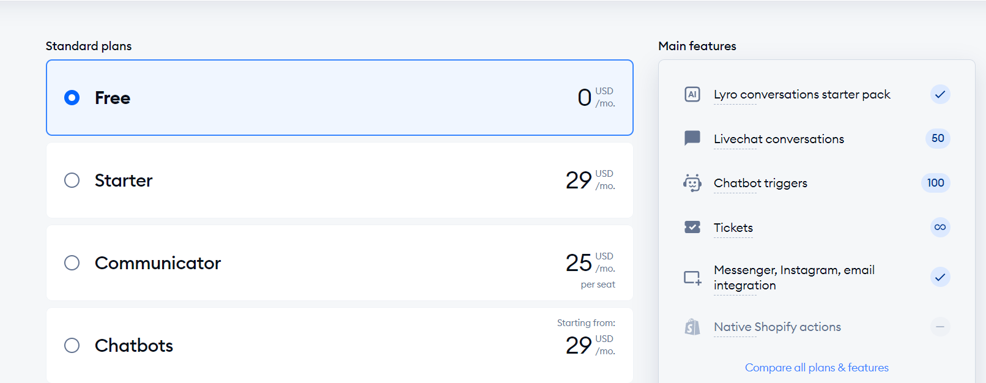Click the Messenger integration chat icon
This screenshot has height=383, width=986.
tap(692, 277)
